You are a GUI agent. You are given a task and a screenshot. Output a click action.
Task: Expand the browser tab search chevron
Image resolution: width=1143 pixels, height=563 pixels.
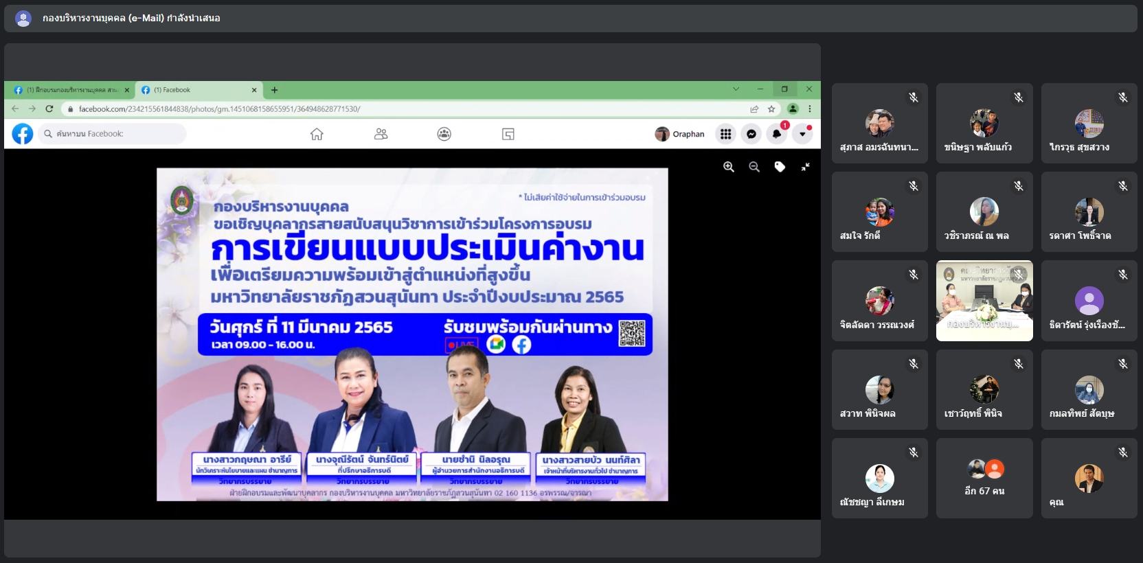pos(736,89)
